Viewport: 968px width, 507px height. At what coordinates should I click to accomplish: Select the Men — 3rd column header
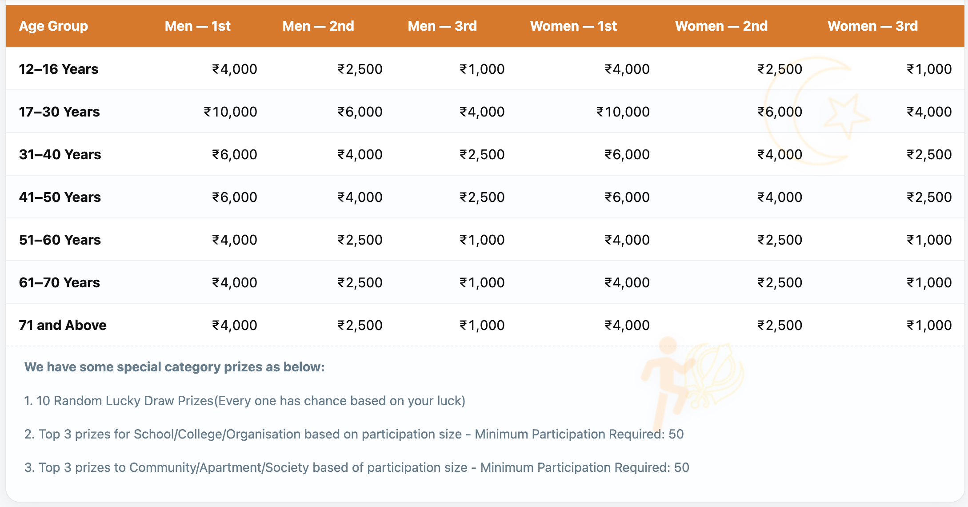point(442,26)
